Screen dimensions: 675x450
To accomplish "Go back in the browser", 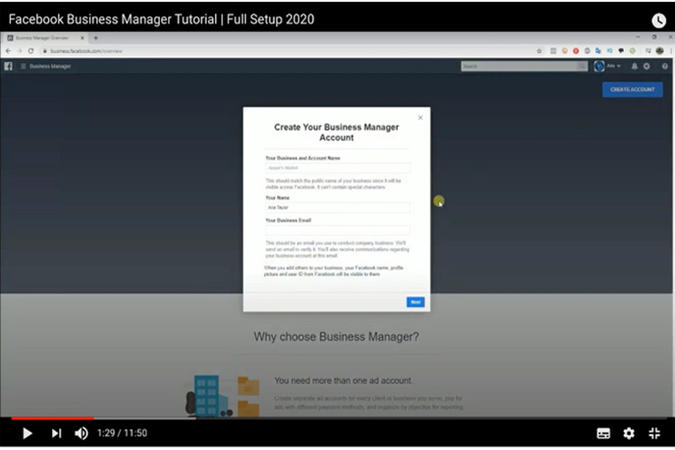I will pos(8,51).
